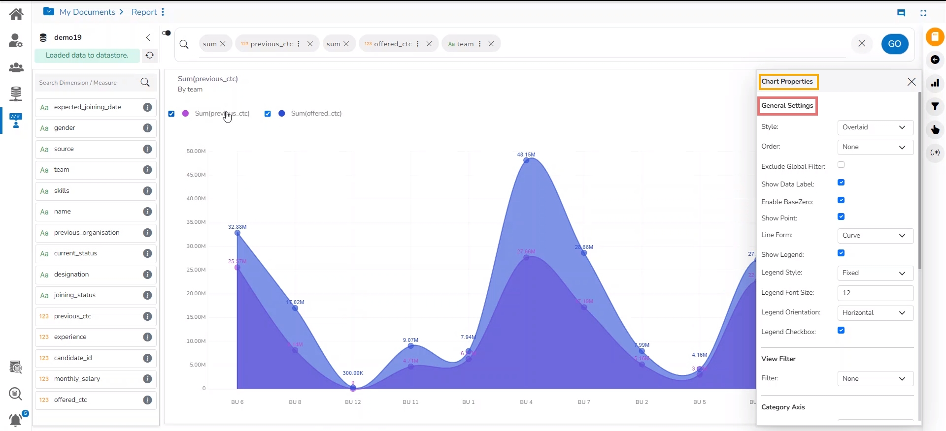Expand the Line Form dropdown
The image size is (946, 431).
pos(875,236)
